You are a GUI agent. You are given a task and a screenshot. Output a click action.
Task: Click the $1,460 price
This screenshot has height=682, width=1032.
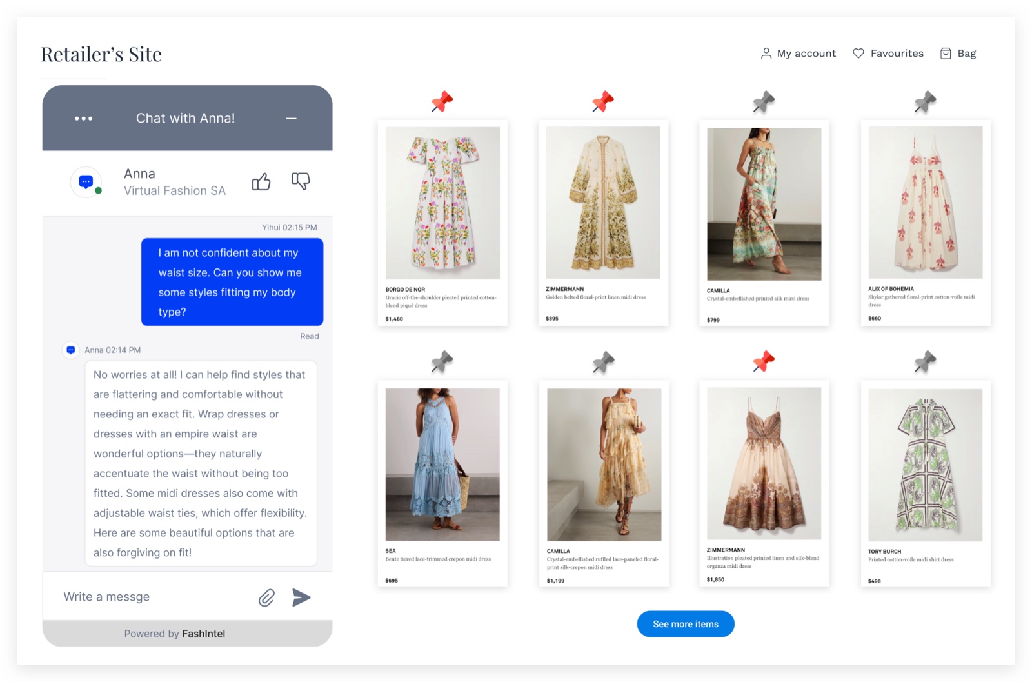(394, 319)
